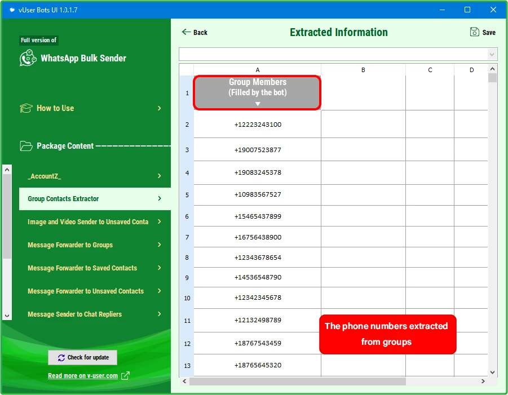The width and height of the screenshot is (508, 395).
Task: Click the spreadsheet horizontal scroll right arrow
Action: (483, 381)
